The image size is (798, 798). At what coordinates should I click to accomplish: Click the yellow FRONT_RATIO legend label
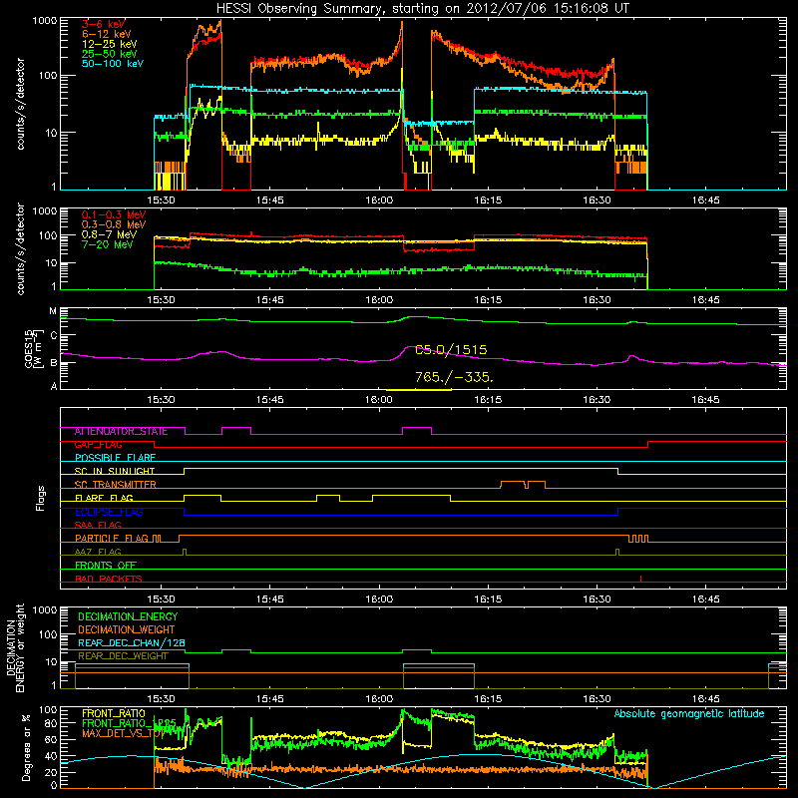(x=114, y=713)
